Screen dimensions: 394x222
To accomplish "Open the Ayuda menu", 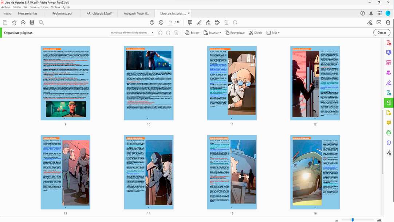I will pyautogui.click(x=66, y=7).
